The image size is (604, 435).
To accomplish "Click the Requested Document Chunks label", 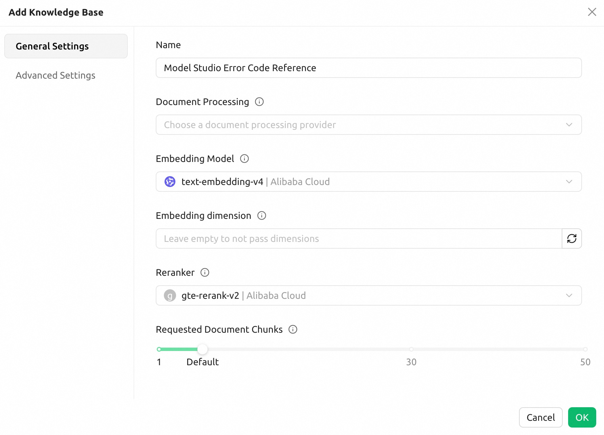I will tap(219, 329).
